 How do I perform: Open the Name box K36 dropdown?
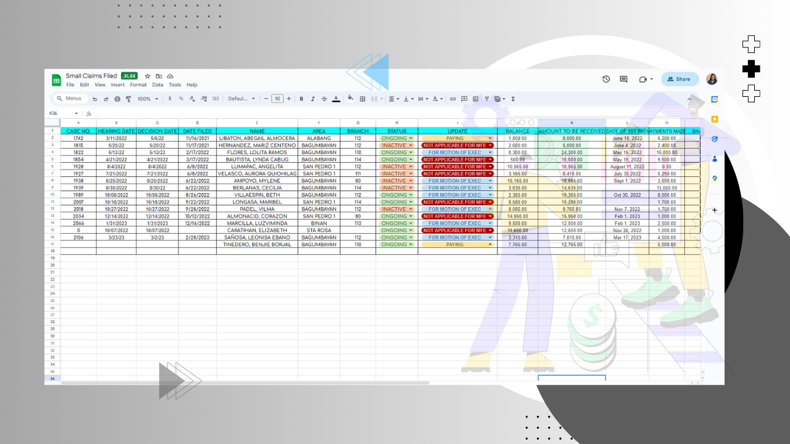(77, 113)
